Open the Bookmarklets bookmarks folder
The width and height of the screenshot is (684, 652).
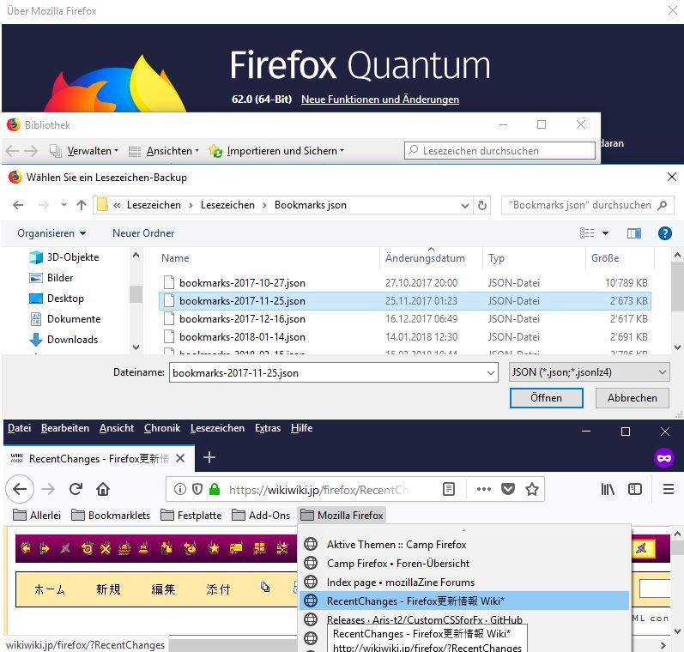pyautogui.click(x=111, y=515)
